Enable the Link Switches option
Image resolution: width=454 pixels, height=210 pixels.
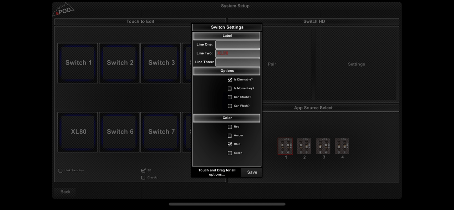coord(60,170)
